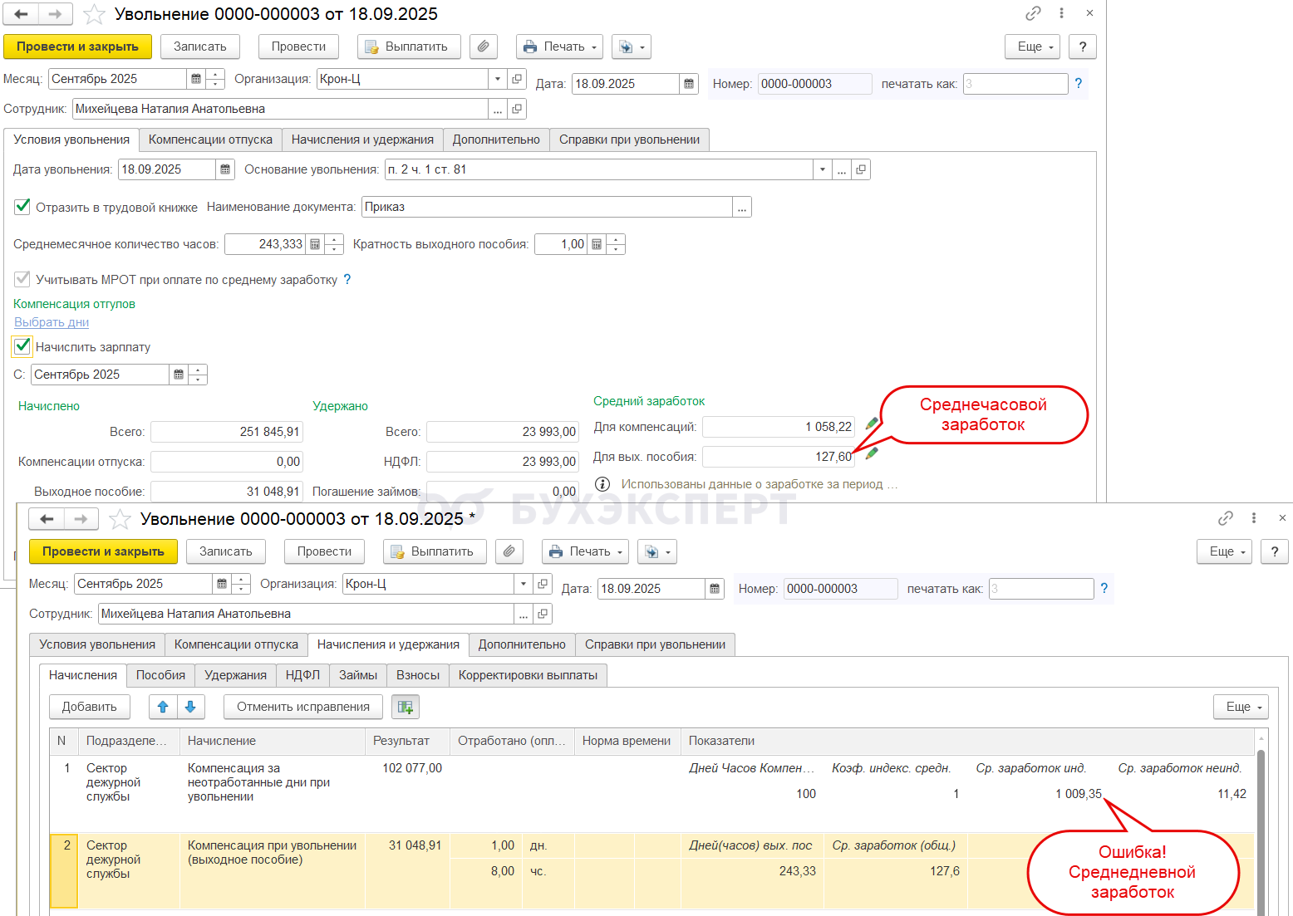Image resolution: width=1293 pixels, height=916 pixels.
Task: Open three-dot menu in lower window title bar
Action: [x=1254, y=518]
